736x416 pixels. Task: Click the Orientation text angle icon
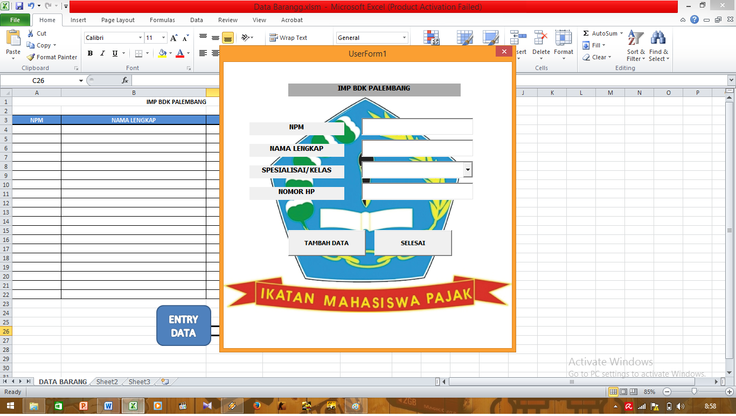[x=246, y=38]
